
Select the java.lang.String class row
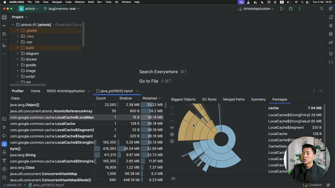pyautogui.click(x=86, y=155)
